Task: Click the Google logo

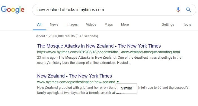Action: coord(12,10)
